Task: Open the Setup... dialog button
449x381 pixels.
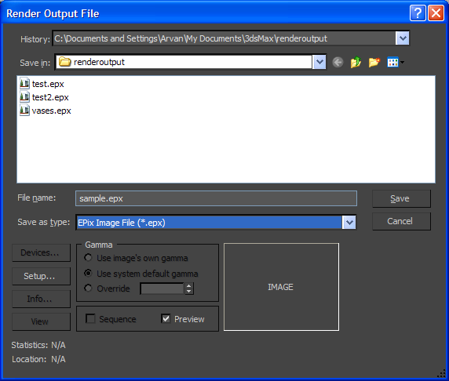Action: click(41, 276)
